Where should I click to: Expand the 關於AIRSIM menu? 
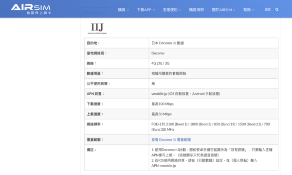pyautogui.click(x=223, y=10)
